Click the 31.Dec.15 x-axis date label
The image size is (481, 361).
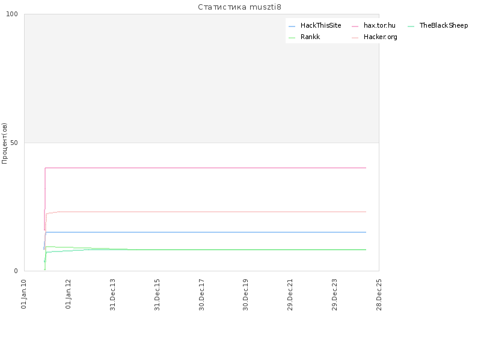157,294
